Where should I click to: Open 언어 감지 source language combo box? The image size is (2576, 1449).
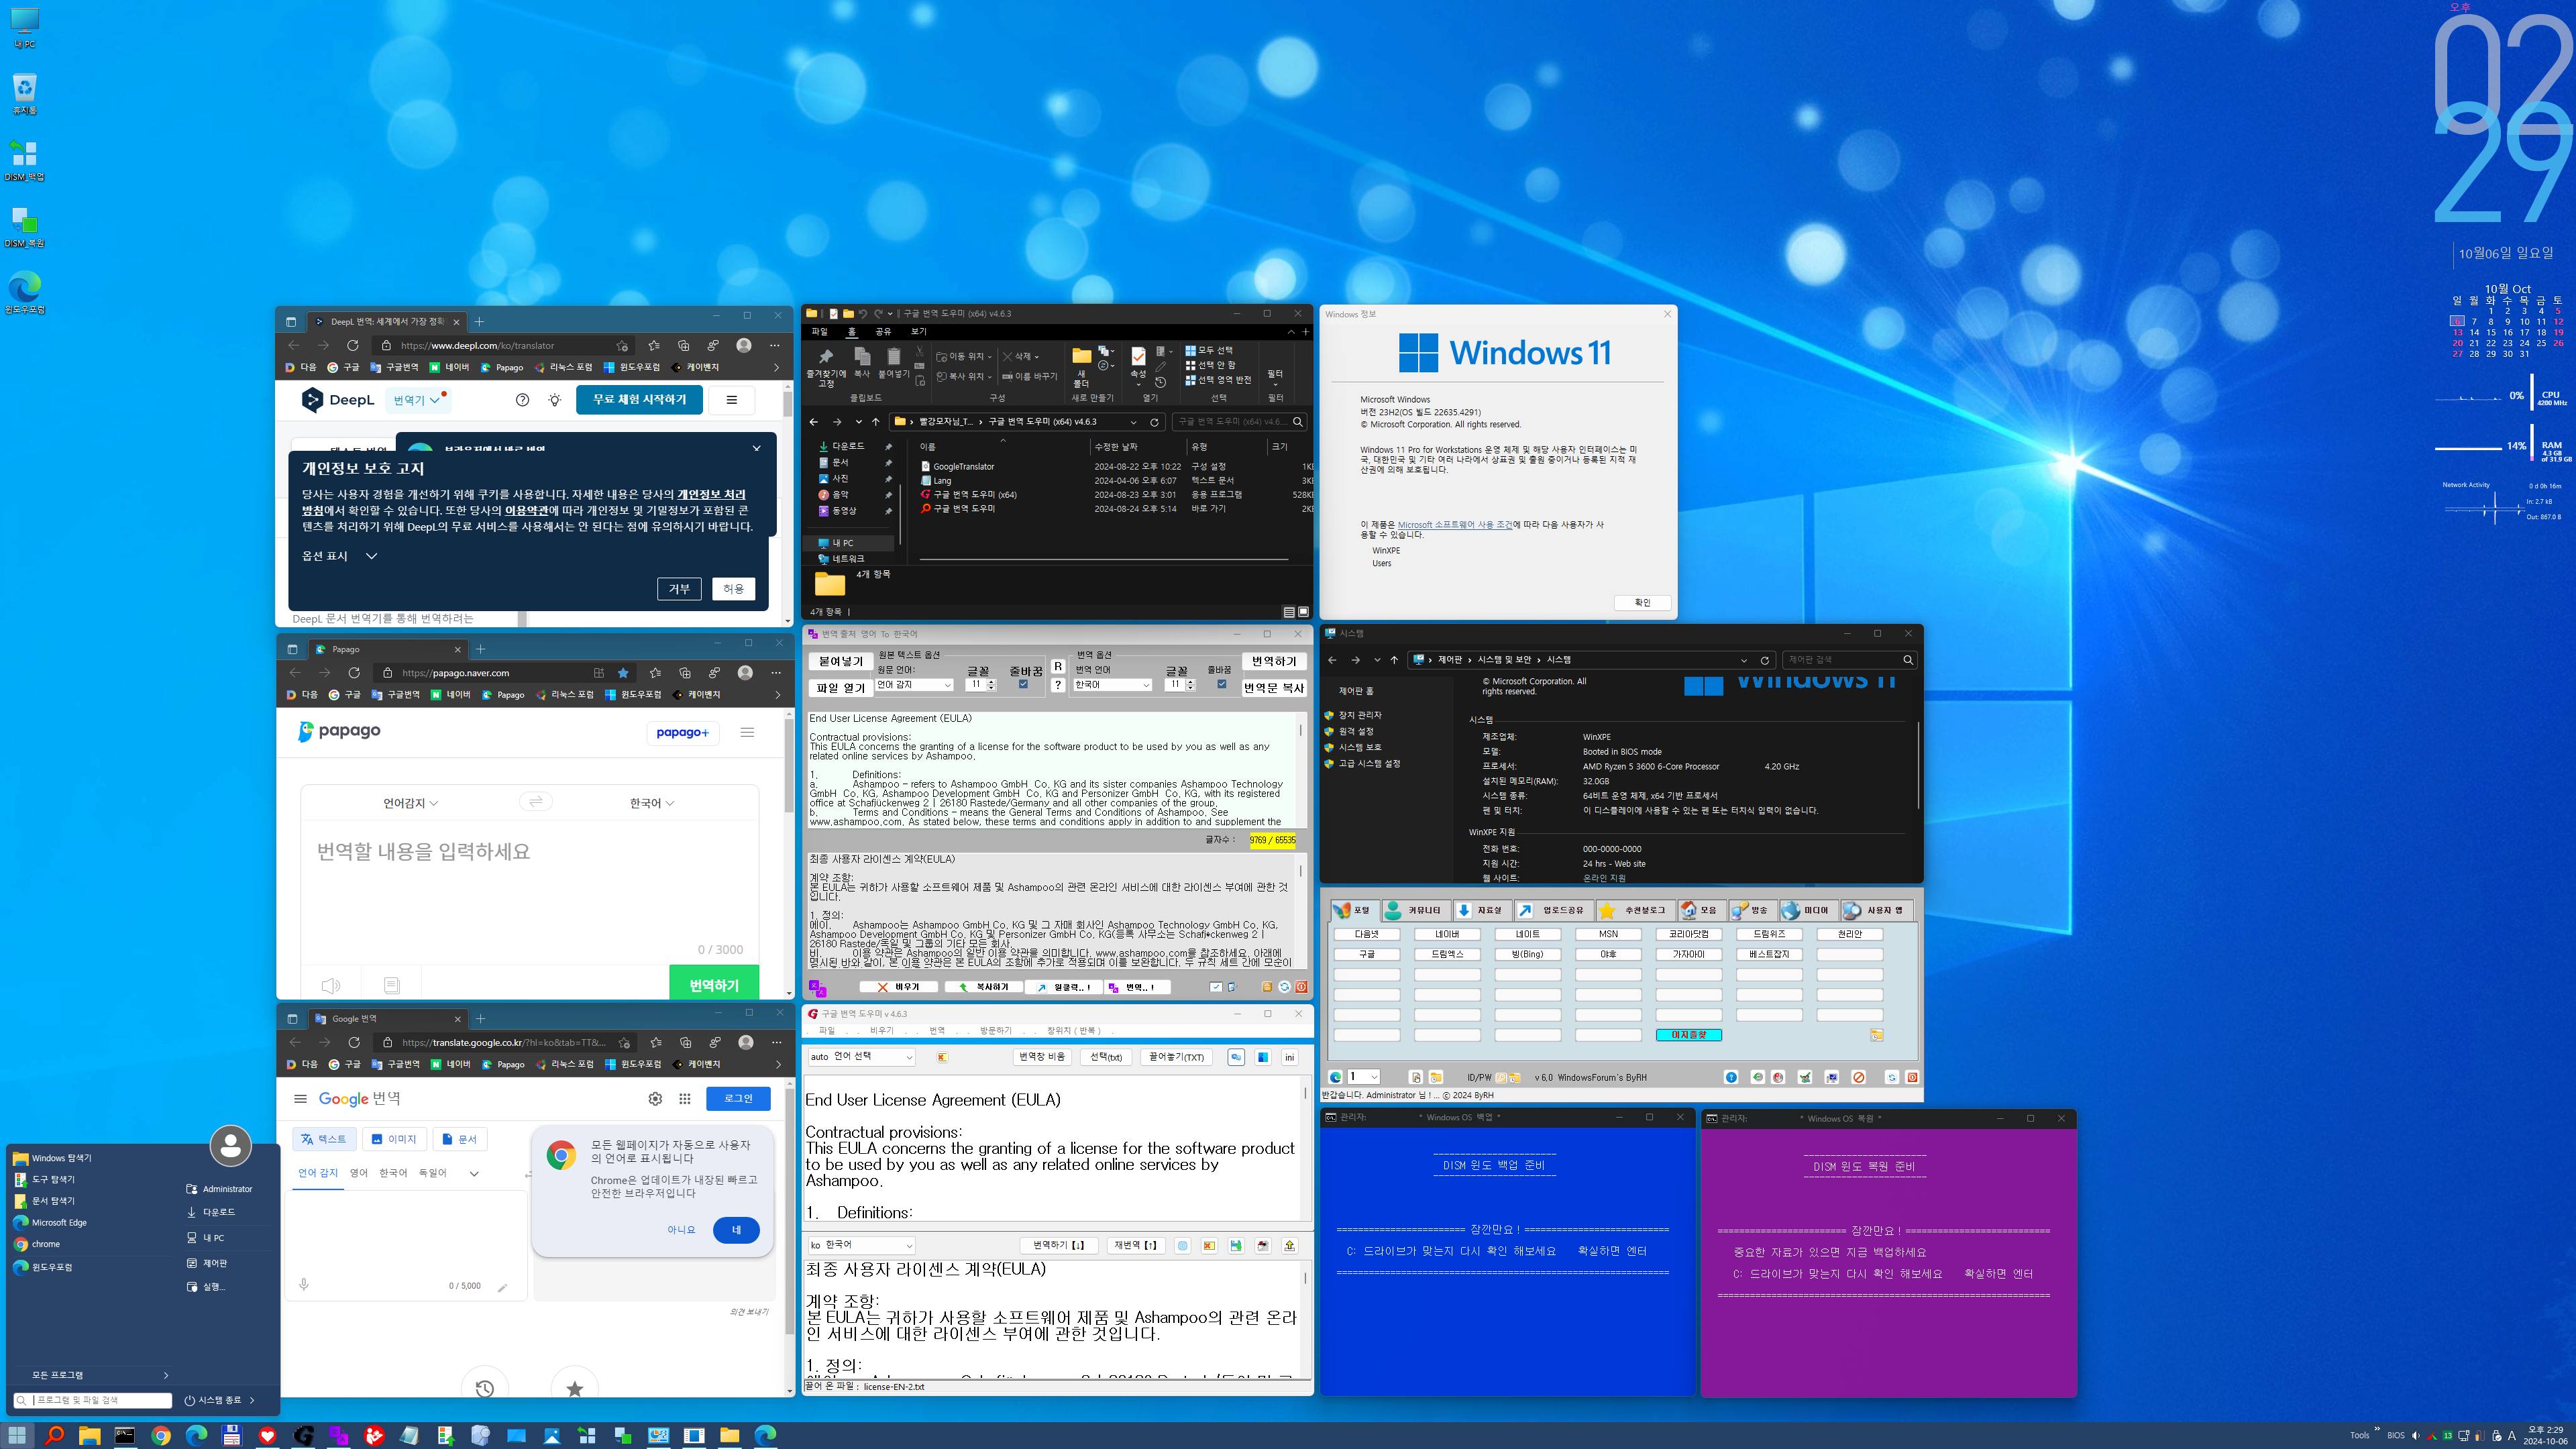click(x=914, y=685)
